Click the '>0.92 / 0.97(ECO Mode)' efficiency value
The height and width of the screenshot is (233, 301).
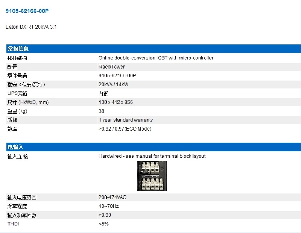(x=125, y=129)
